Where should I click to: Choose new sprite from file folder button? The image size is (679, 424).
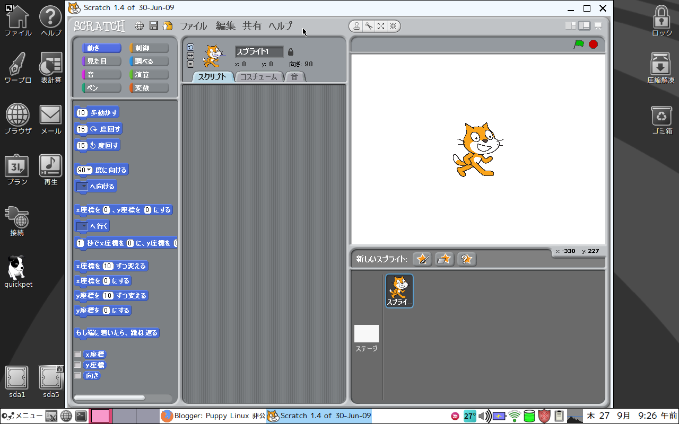(445, 259)
